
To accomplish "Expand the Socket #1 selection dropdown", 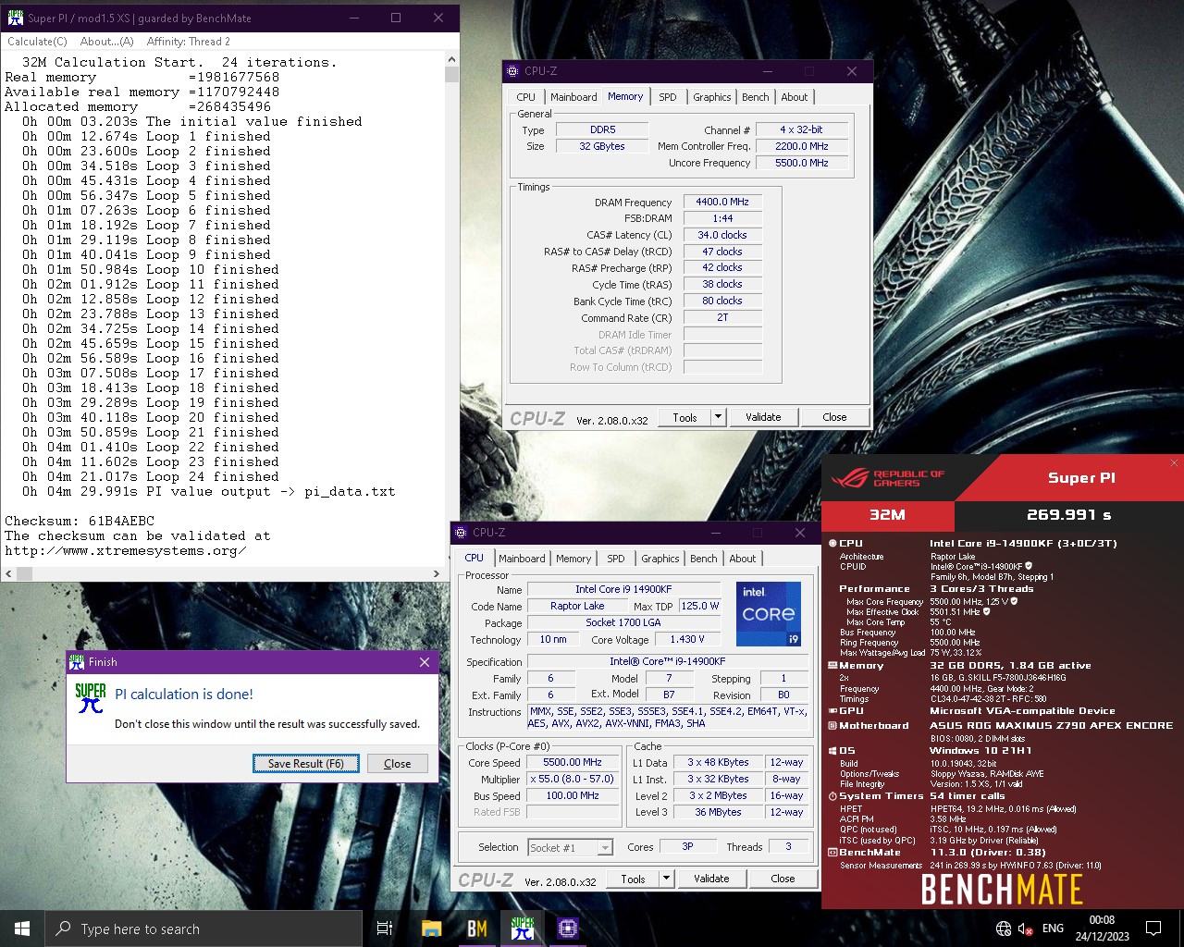I will (x=605, y=848).
